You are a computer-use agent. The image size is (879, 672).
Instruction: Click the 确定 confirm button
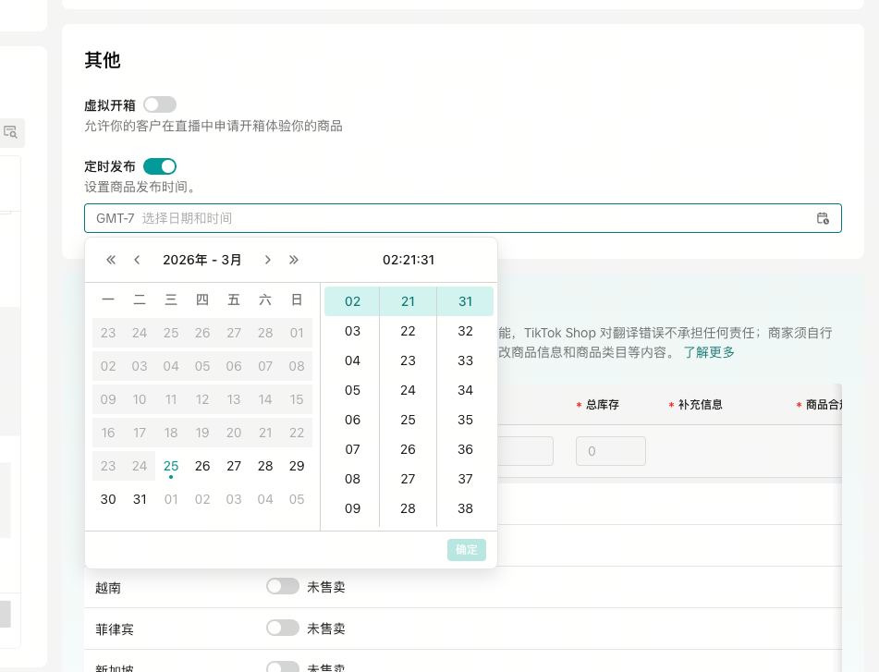(x=467, y=550)
